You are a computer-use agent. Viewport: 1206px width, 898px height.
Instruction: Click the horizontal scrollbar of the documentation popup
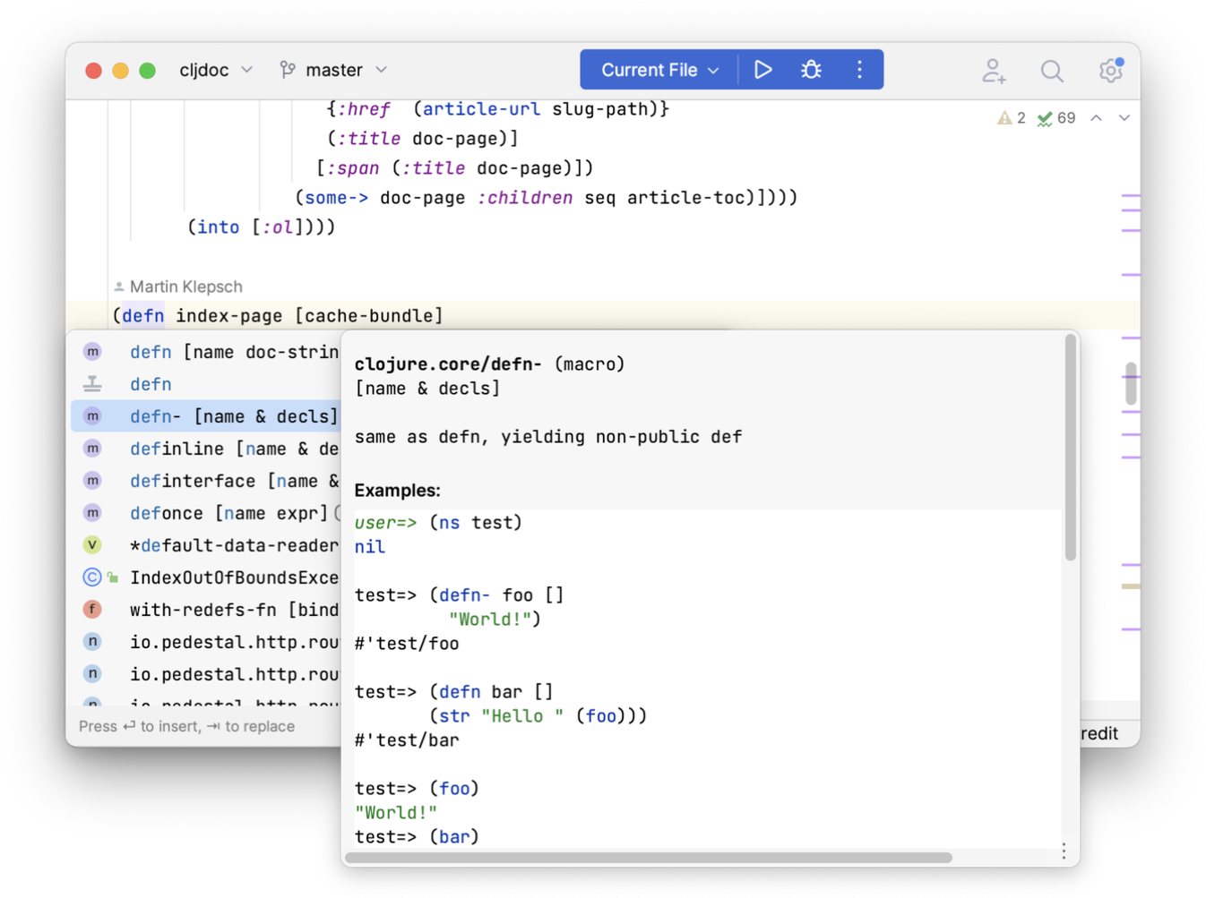click(649, 858)
